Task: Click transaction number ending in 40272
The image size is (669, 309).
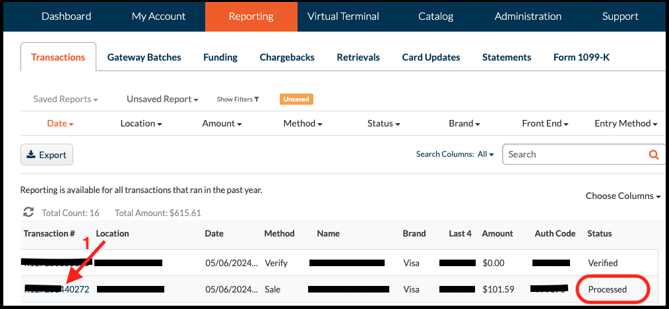Action: [73, 289]
